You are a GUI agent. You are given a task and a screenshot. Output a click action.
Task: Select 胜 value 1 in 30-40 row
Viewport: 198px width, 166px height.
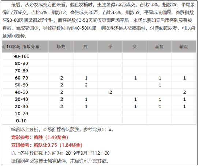click(86, 100)
